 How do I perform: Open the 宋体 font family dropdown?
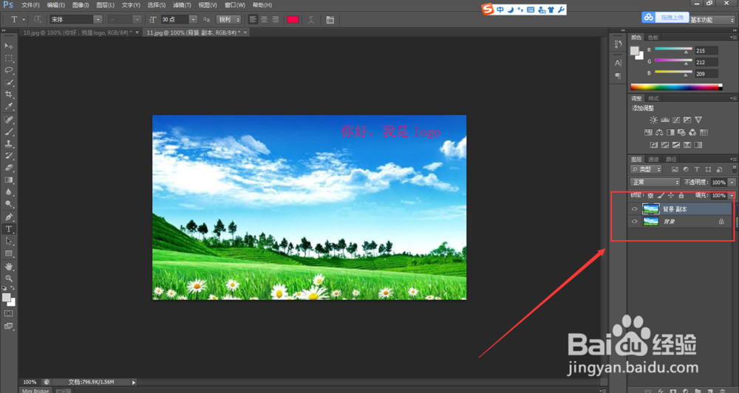(x=98, y=19)
